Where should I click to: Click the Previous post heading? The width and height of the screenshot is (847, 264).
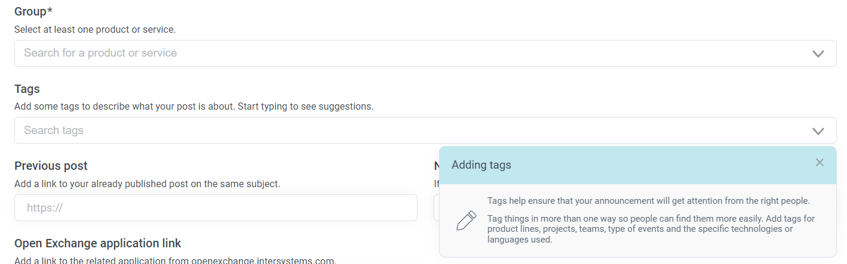tap(51, 166)
